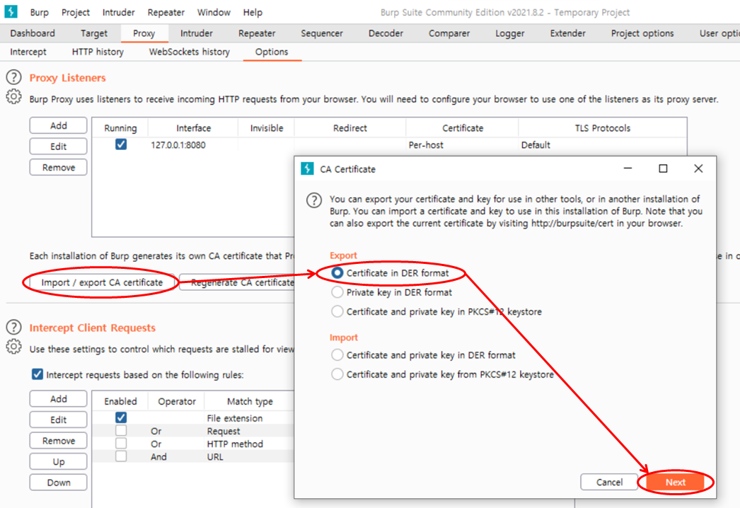Open Proxy Listeners help question mark icon
The height and width of the screenshot is (508, 740).
click(13, 77)
